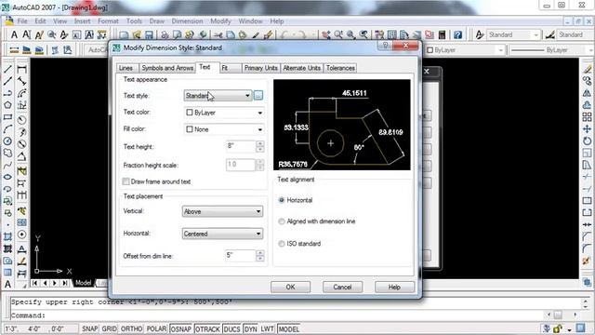Switch to the Lines tab
Viewport: 595px width, 335px height.
[x=126, y=68]
